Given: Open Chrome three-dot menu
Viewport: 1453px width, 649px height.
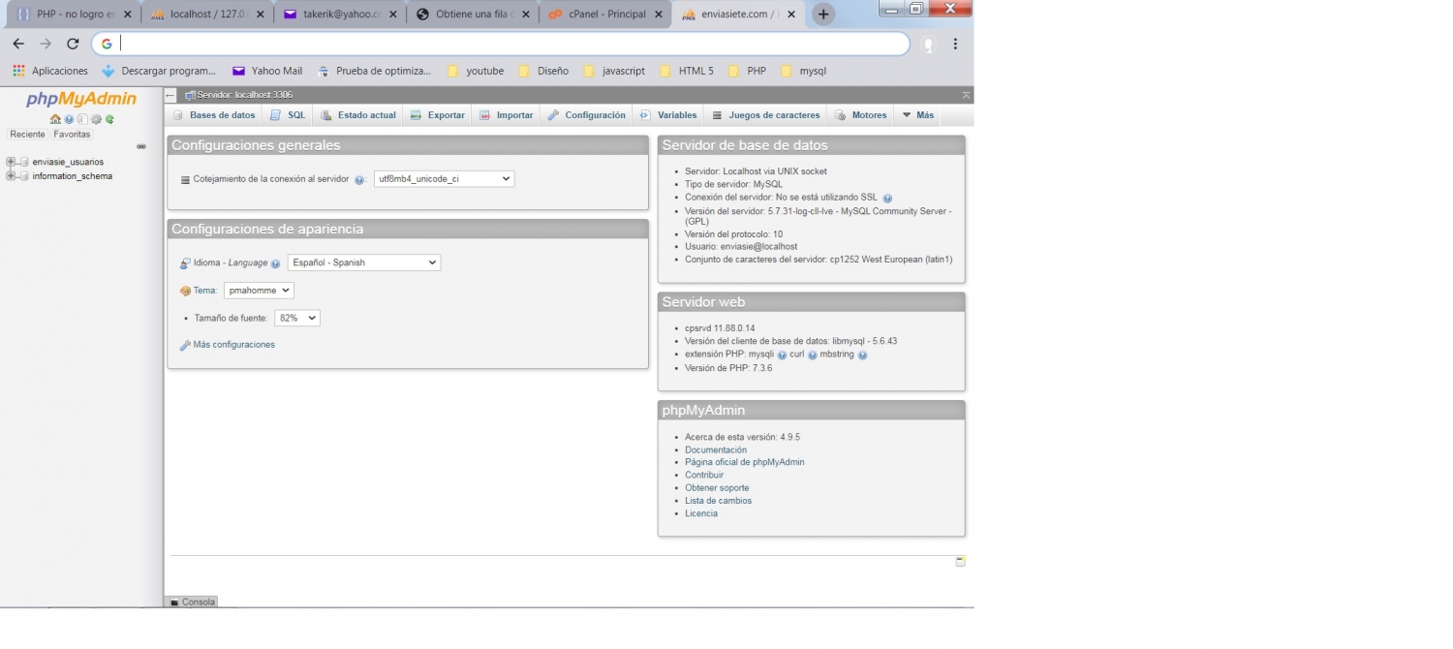Looking at the screenshot, I should [x=955, y=44].
